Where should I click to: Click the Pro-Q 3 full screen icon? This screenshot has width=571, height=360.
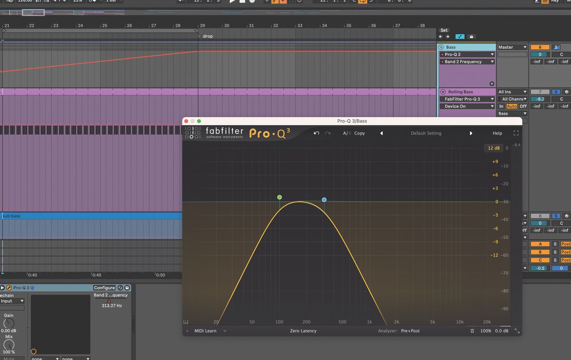[516, 133]
